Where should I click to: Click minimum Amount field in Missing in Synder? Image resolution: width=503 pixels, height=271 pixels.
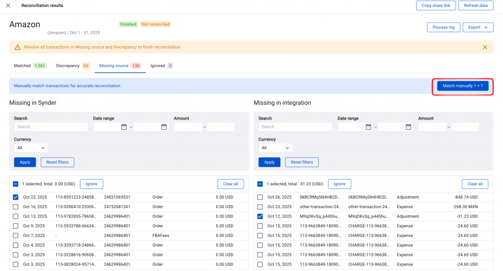point(188,127)
